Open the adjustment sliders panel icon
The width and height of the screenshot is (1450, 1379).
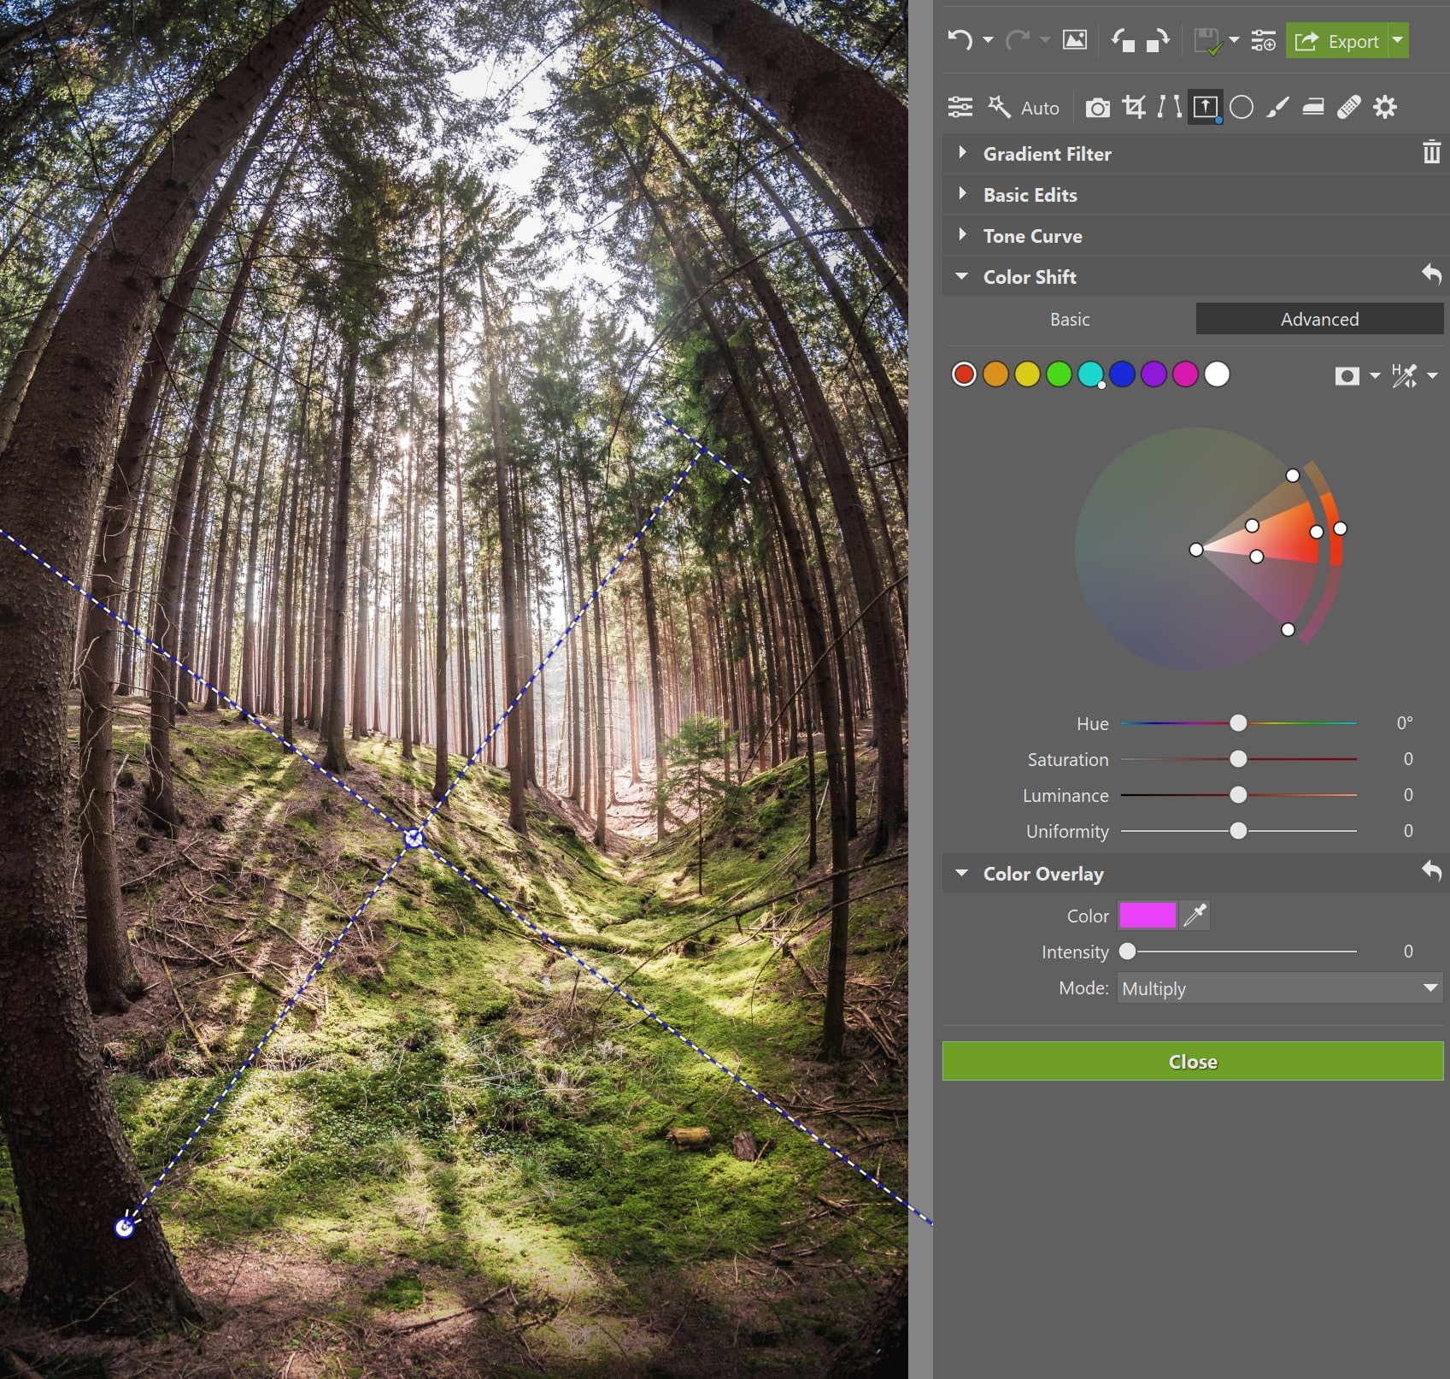pos(960,107)
